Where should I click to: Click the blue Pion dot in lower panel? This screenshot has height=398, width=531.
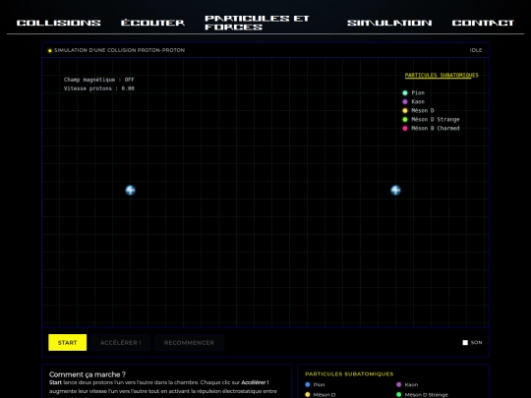(308, 384)
